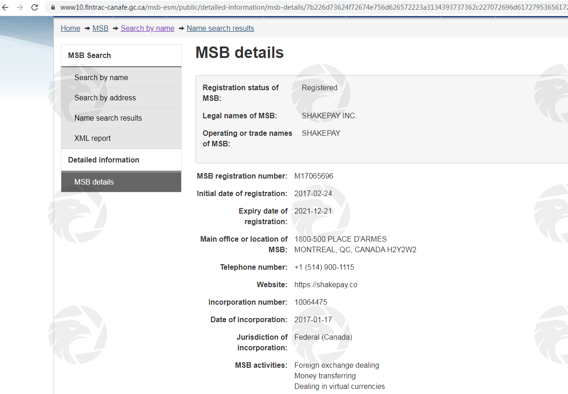
Task: Open XML report sidebar item
Action: click(121, 138)
